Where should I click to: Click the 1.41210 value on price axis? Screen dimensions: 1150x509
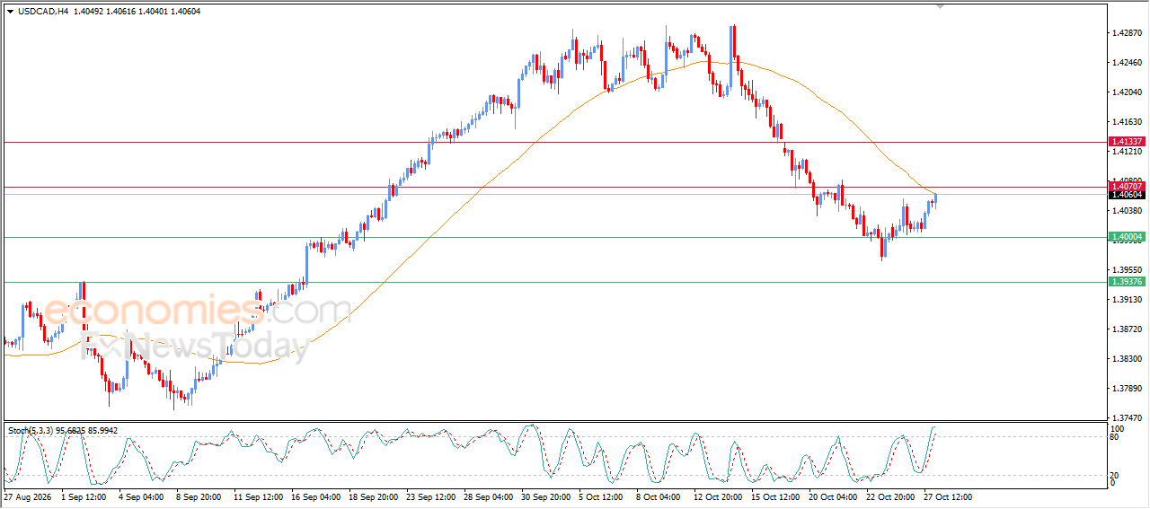(1127, 152)
